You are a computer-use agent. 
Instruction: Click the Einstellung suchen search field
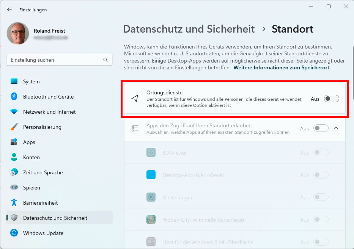60,60
